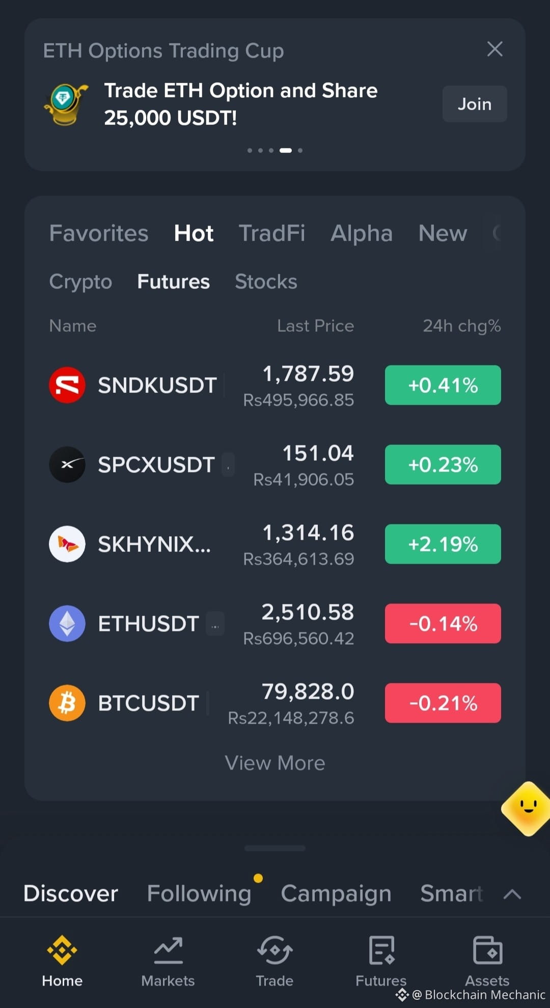Switch to the TradFi tab

(x=272, y=233)
